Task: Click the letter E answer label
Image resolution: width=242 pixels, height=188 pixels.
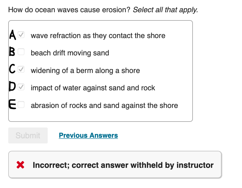Action: pos(12,105)
